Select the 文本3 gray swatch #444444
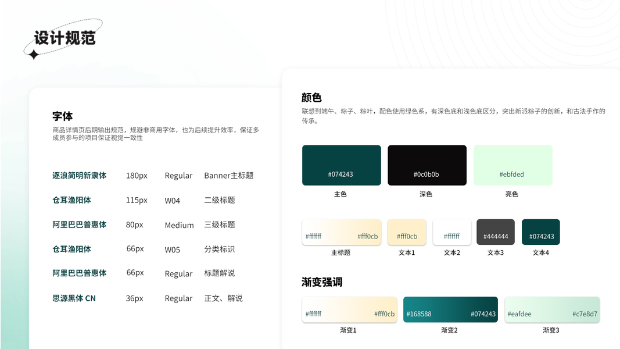The width and height of the screenshot is (620, 349). [x=496, y=232]
